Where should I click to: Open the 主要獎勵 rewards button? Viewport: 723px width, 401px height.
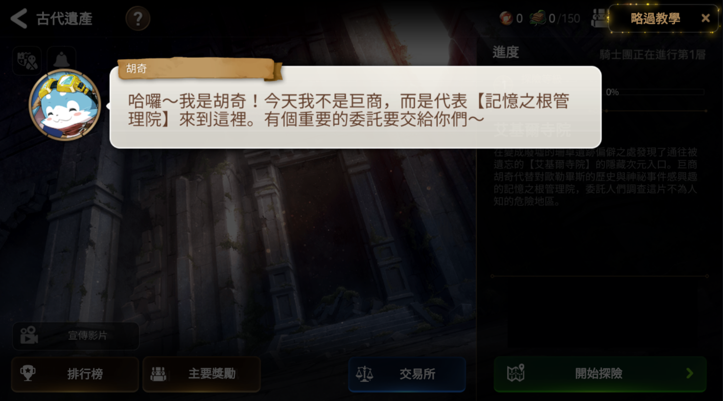202,374
